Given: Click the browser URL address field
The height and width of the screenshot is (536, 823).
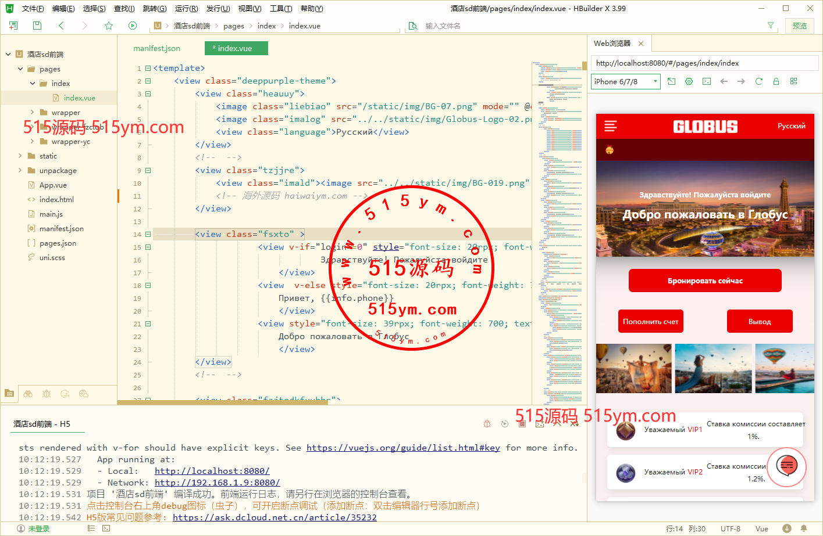Looking at the screenshot, I should 704,63.
